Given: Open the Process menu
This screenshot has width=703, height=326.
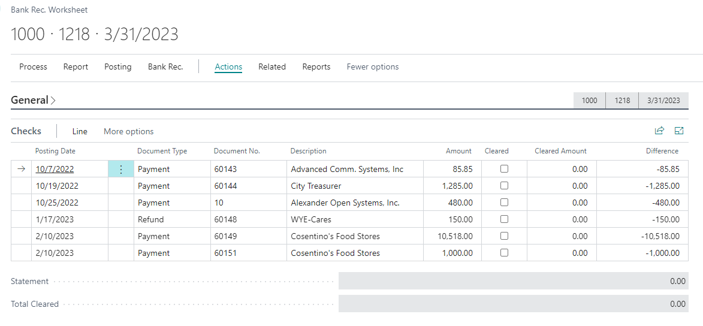Looking at the screenshot, I should pos(33,67).
